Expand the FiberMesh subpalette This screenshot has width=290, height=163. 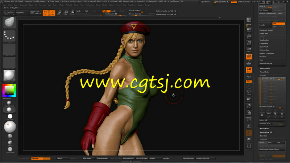tap(265, 129)
